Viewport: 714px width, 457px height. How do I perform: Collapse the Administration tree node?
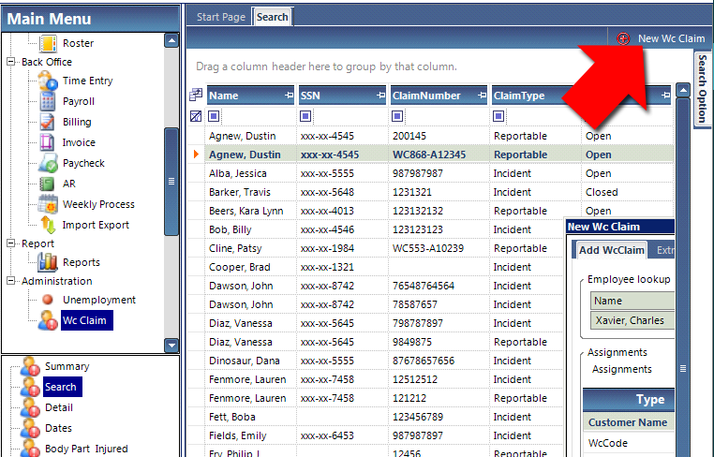coord(11,280)
